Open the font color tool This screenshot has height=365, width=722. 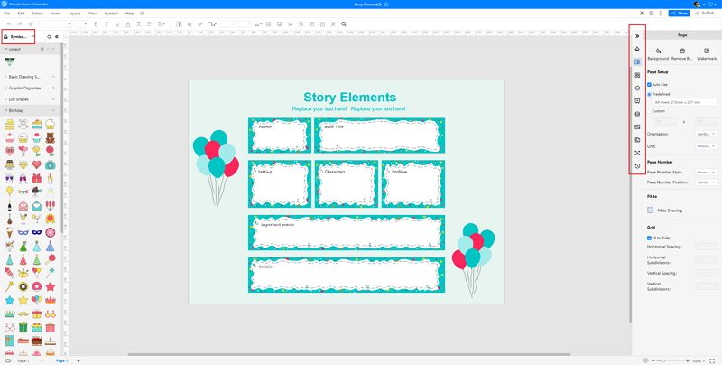point(127,24)
